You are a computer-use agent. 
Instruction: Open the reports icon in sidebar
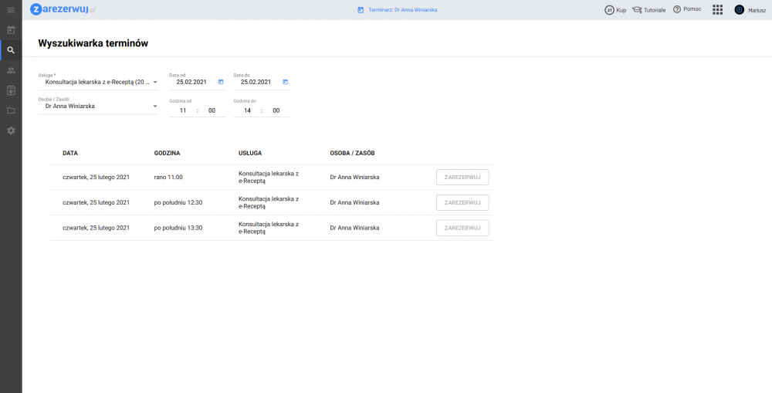click(11, 90)
